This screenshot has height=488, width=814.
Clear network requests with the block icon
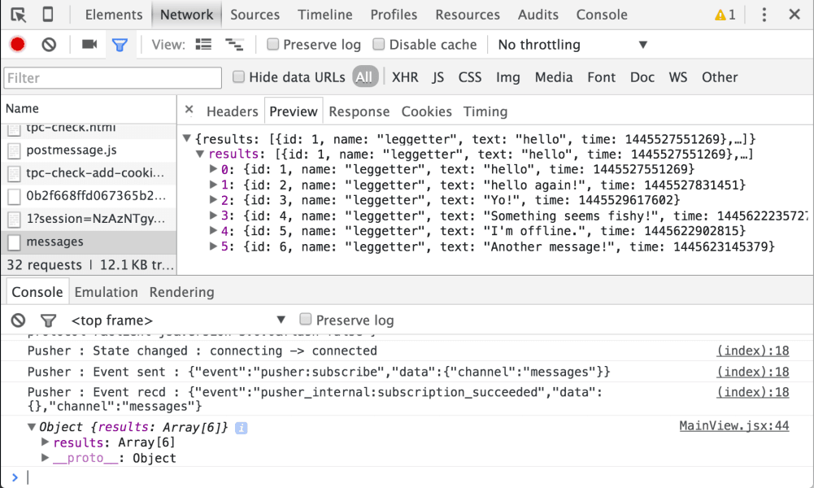pyautogui.click(x=47, y=44)
